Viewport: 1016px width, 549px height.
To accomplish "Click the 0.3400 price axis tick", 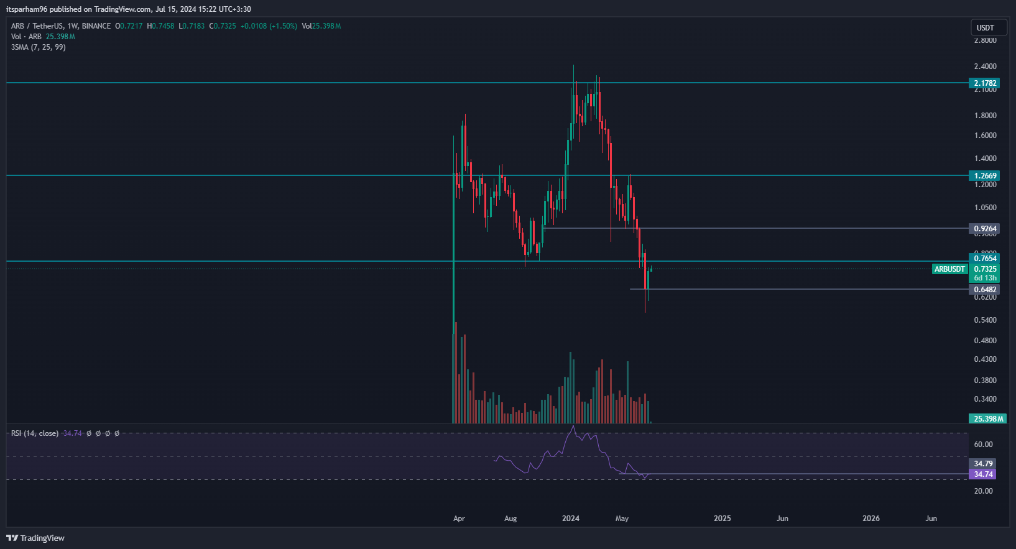I will click(x=986, y=399).
